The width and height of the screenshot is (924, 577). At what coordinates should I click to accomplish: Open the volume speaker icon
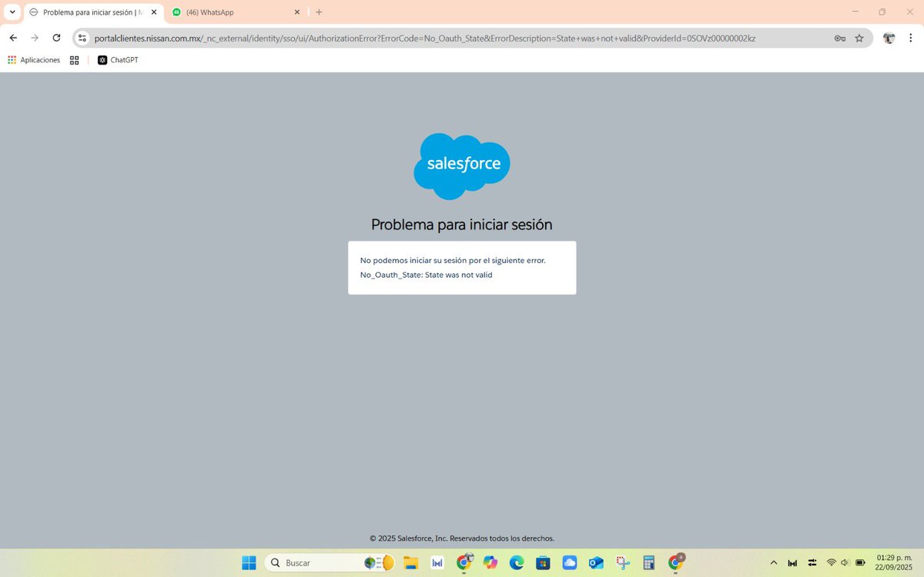click(x=845, y=563)
